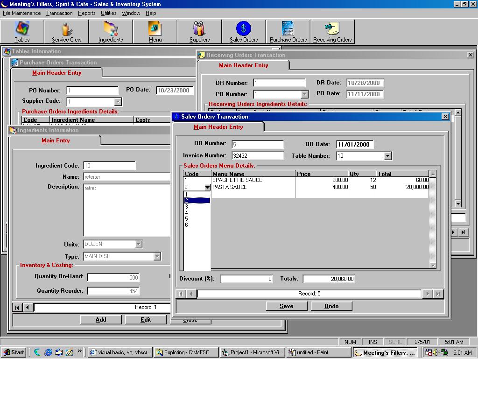Expand the Code dropdown in the grid row
Image resolution: width=478 pixels, height=407 pixels.
click(x=207, y=188)
